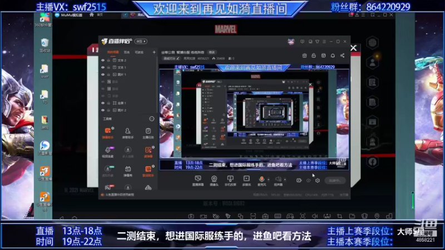445x250 pixels.
Task: Open the streamer avatar profile
Action: point(291,42)
